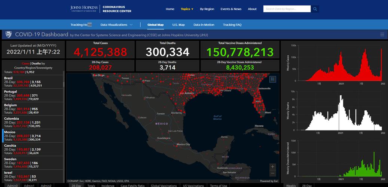Click the country list scrollbar
The height and width of the screenshot is (187, 388).
point(64,84)
